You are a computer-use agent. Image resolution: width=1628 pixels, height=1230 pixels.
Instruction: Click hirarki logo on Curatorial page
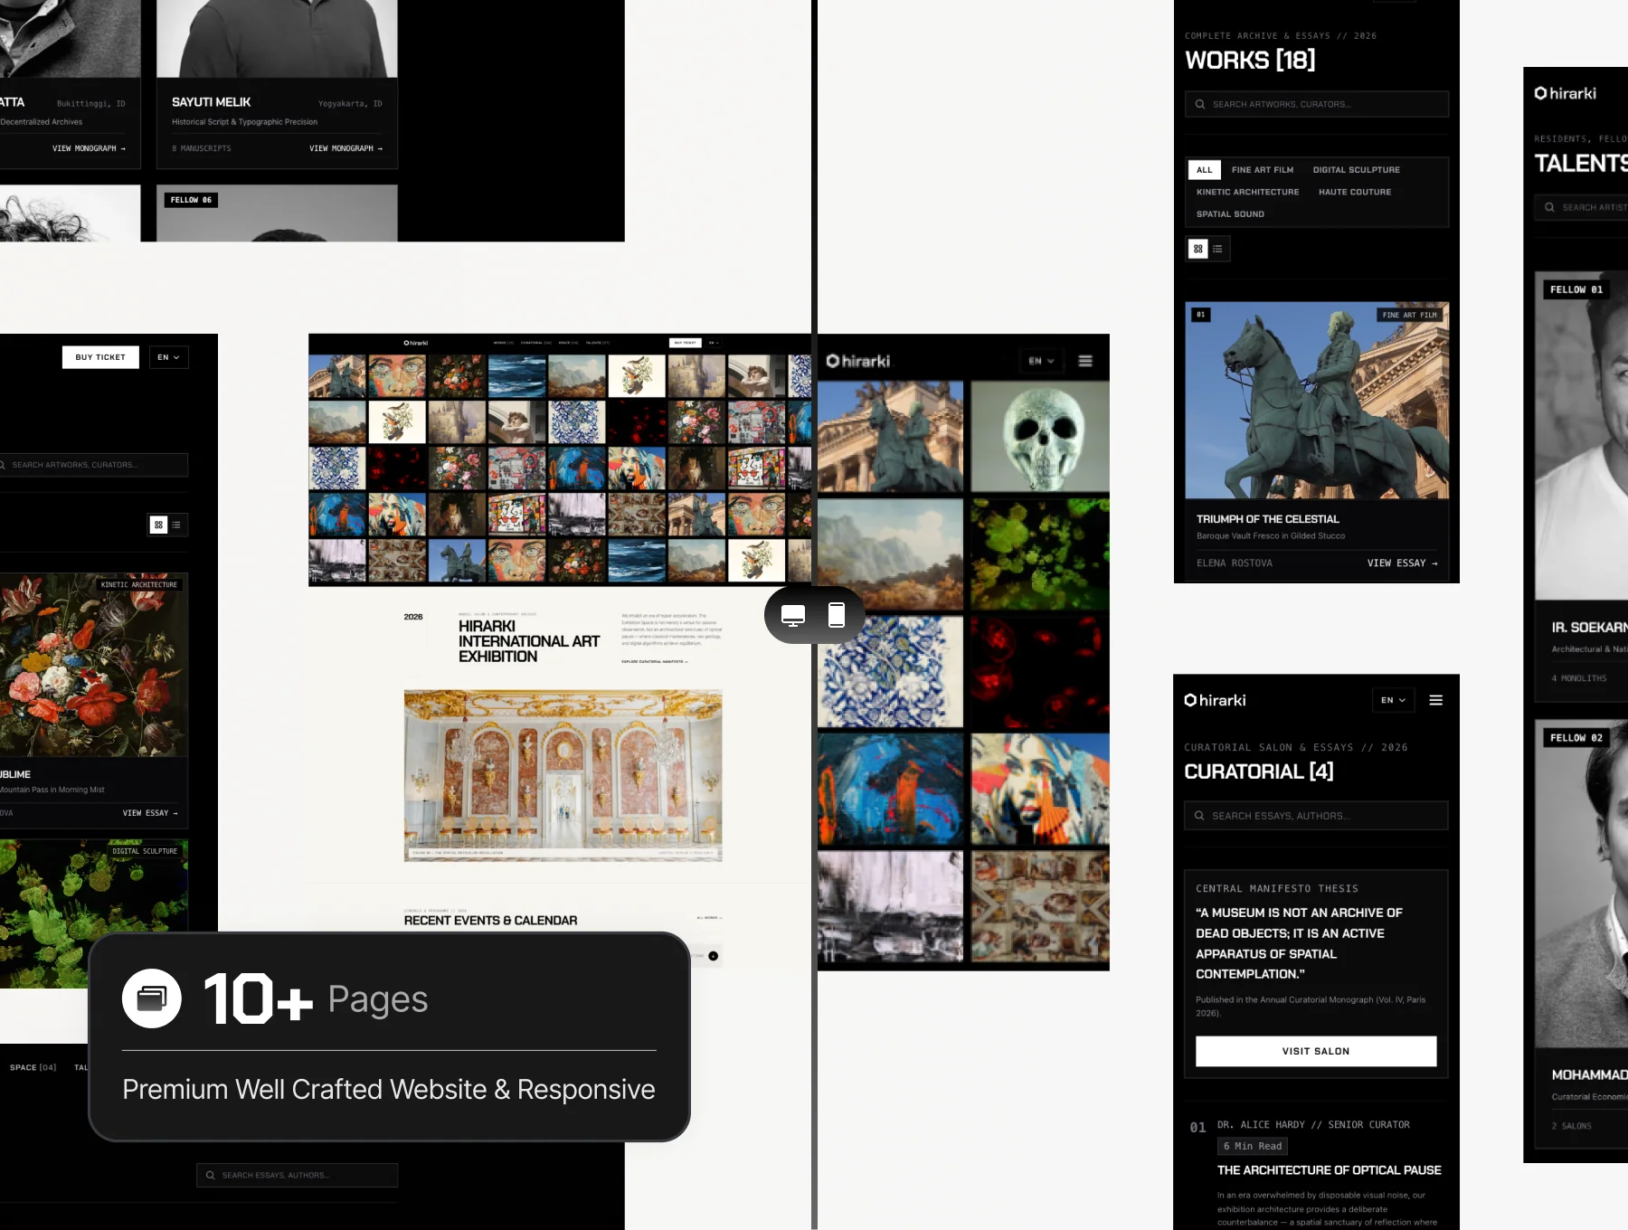pos(1215,700)
